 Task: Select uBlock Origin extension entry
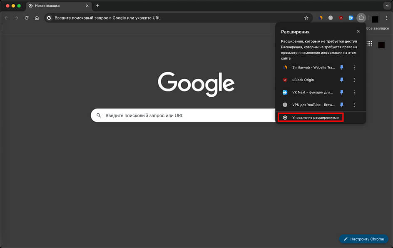[x=308, y=80]
